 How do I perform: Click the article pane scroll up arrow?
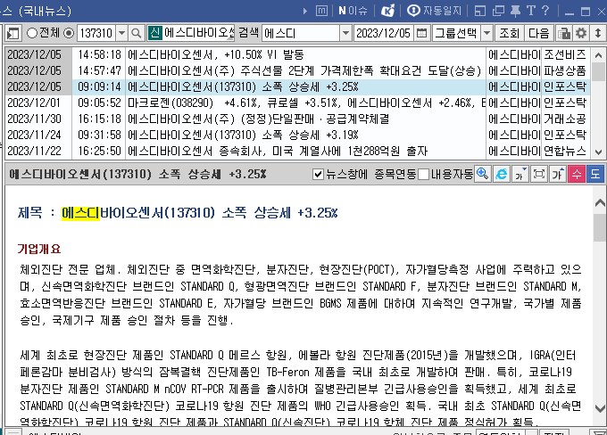point(600,202)
